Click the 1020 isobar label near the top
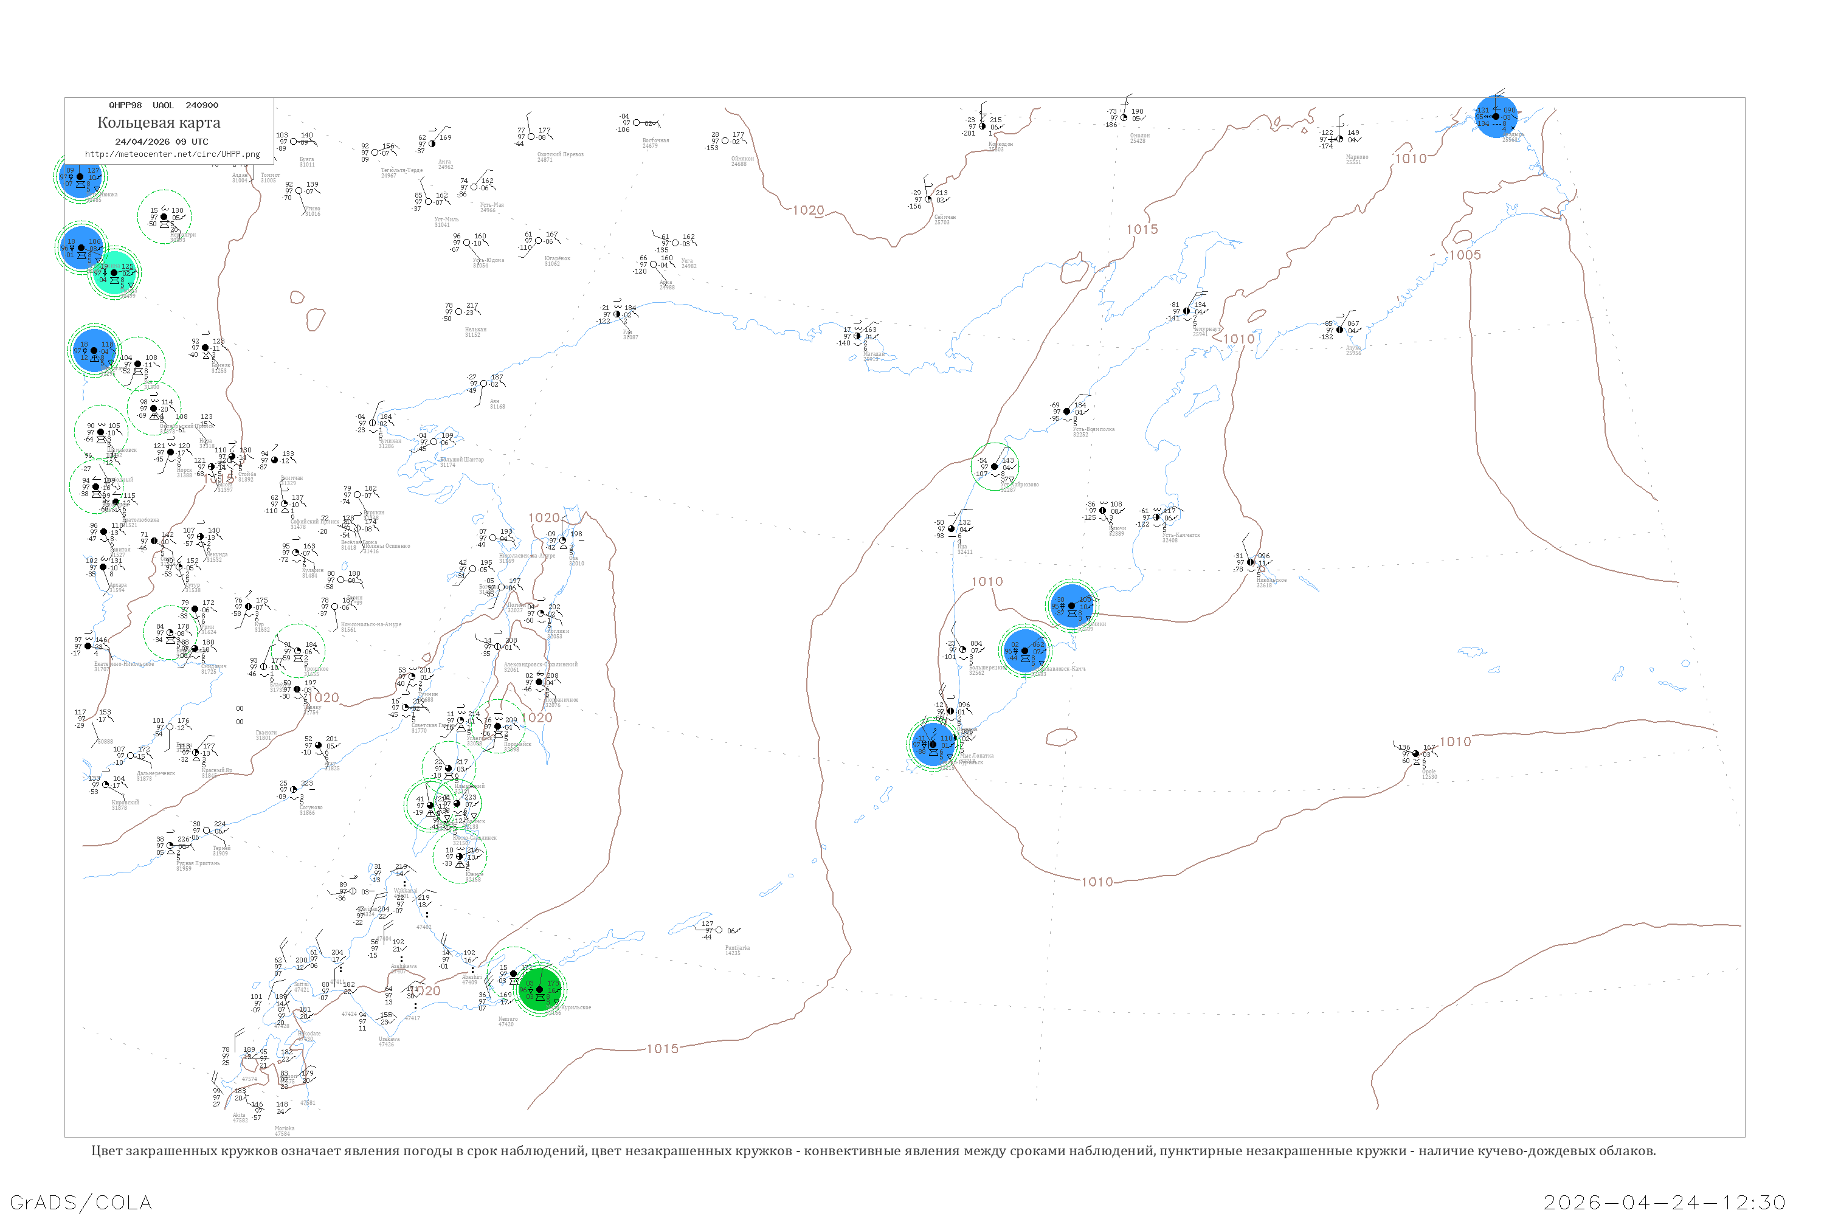This screenshot has width=1824, height=1216. coord(808,210)
